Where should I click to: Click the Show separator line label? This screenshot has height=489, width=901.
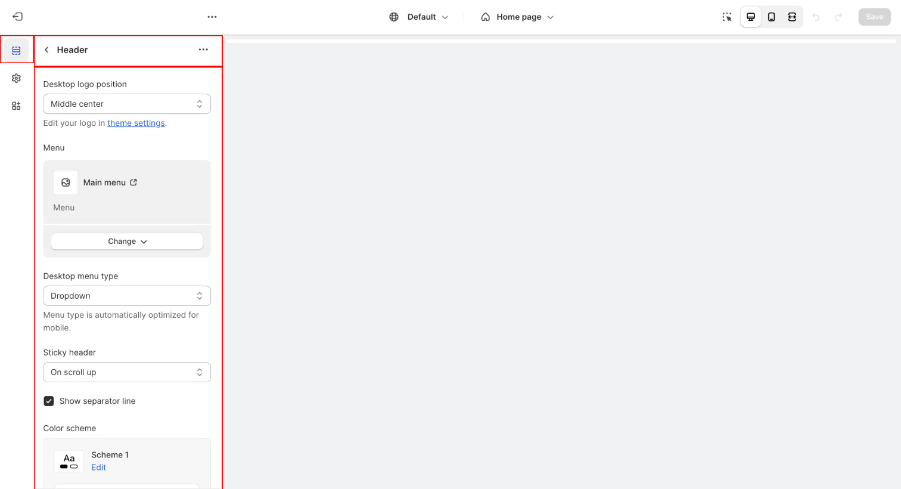pos(97,401)
